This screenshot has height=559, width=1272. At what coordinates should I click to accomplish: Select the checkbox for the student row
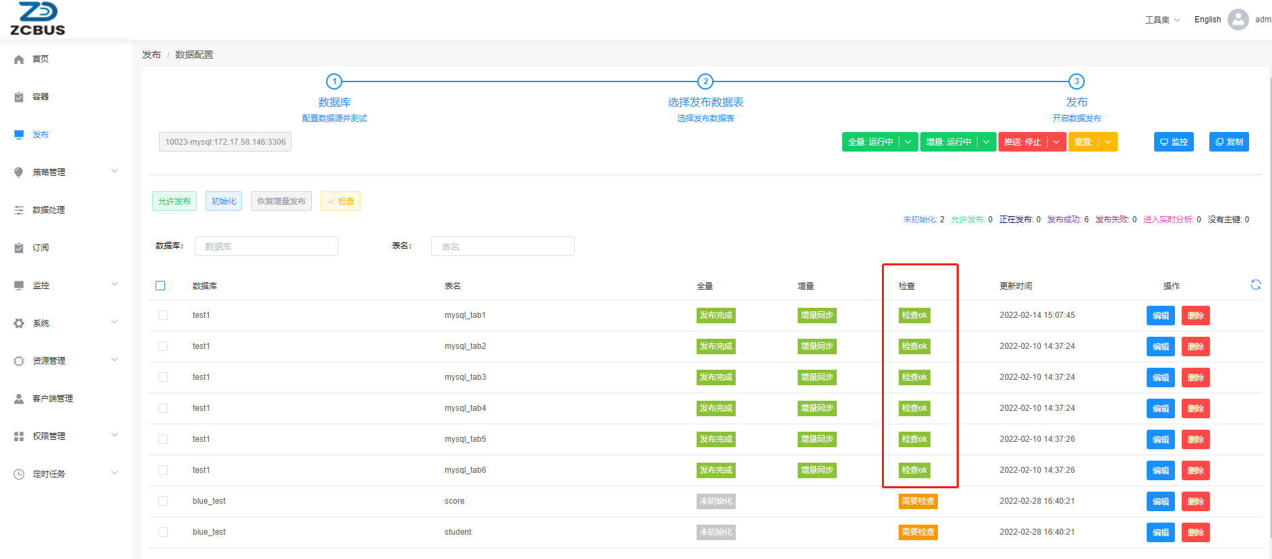[x=163, y=532]
